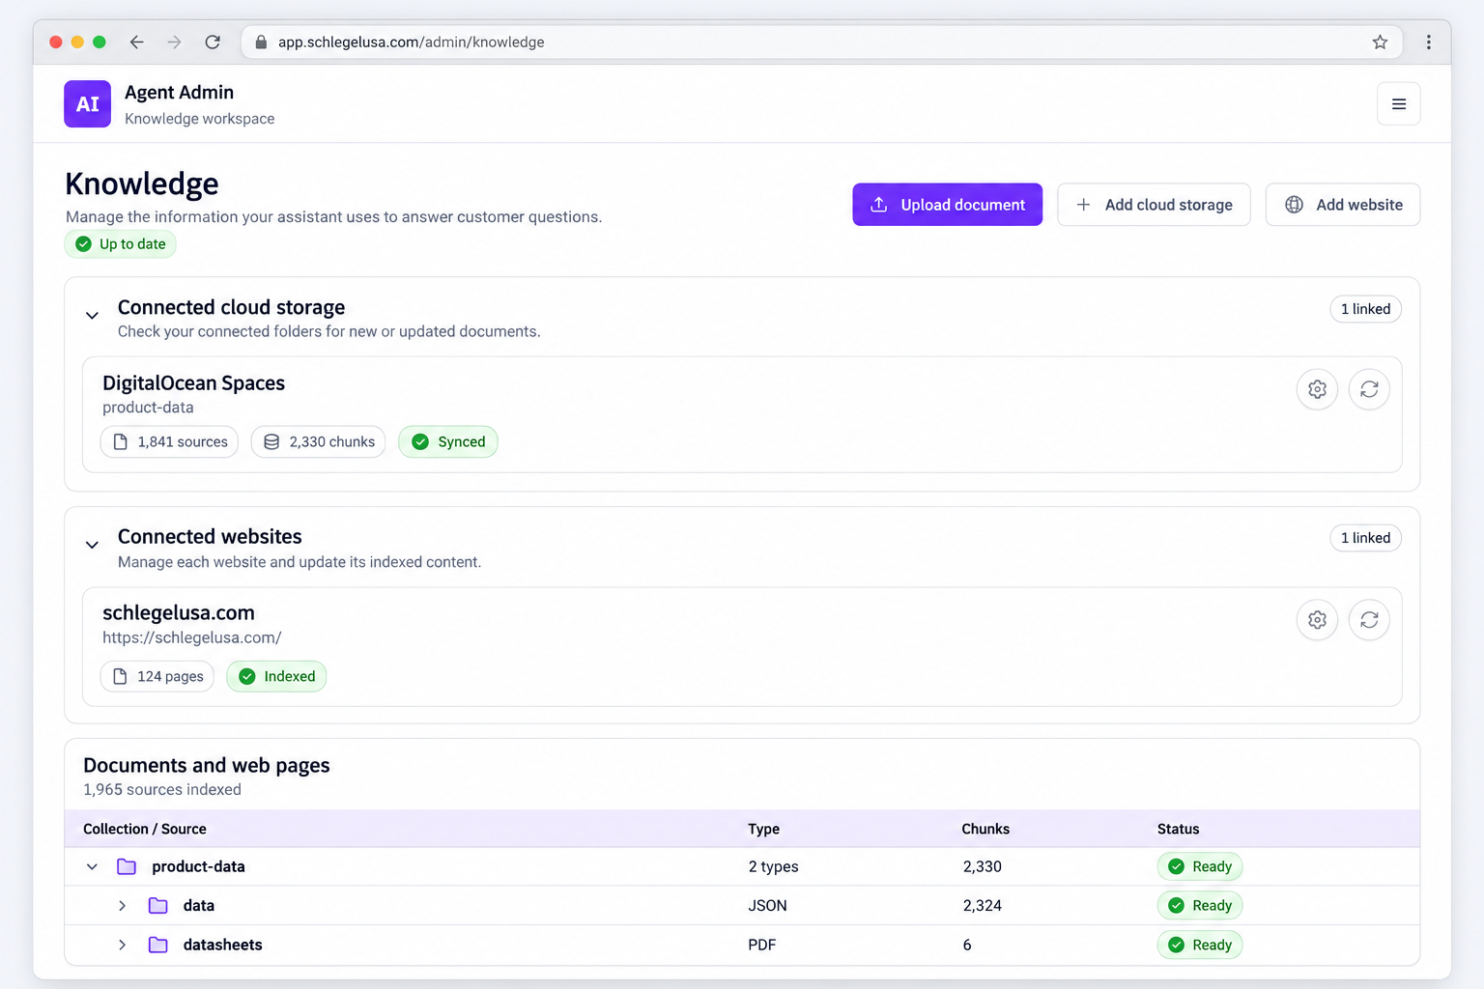Click the 1,841 sources chip

click(x=169, y=441)
